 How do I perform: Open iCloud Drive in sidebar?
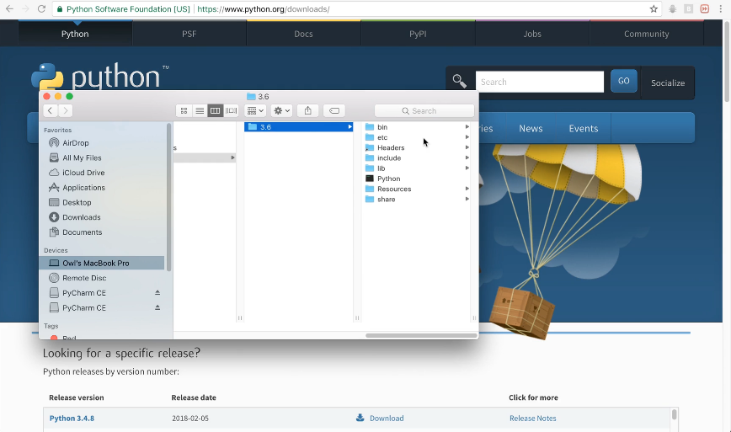tap(83, 173)
